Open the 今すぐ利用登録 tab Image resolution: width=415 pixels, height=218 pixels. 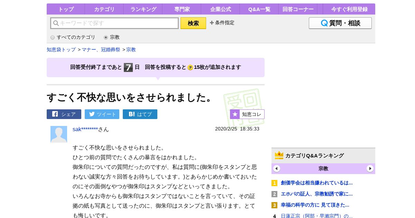(349, 9)
